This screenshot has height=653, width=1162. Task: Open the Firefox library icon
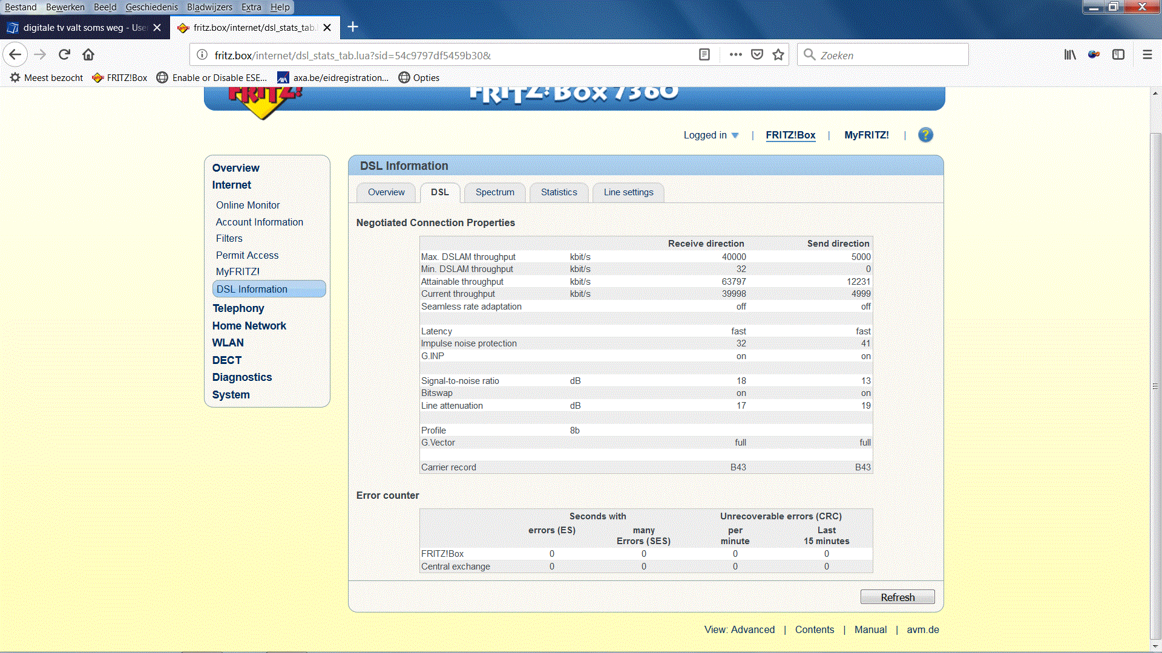point(1070,55)
